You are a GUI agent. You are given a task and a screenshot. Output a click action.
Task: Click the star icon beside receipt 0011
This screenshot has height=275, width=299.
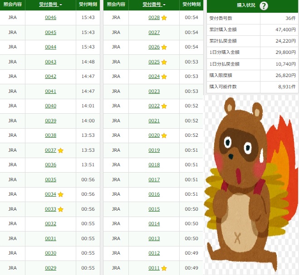click(x=164, y=268)
